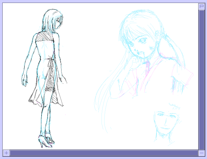Click the zoom in plus button
This screenshot has height=159, width=207.
click(x=6, y=153)
